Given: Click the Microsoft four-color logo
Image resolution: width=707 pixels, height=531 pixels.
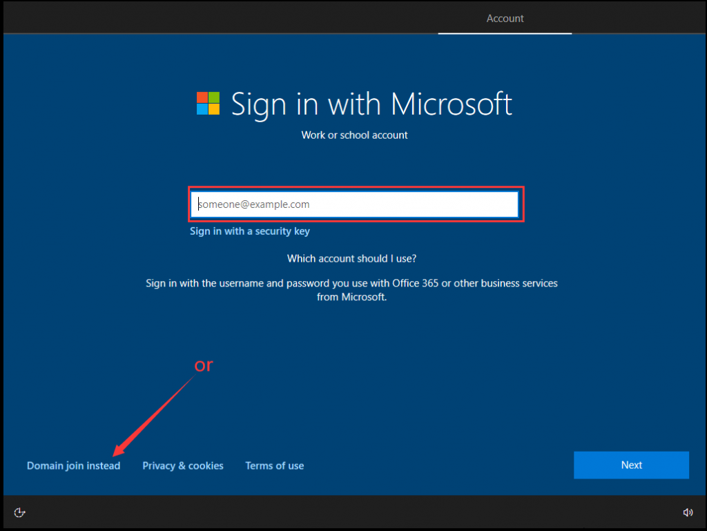Looking at the screenshot, I should [208, 103].
